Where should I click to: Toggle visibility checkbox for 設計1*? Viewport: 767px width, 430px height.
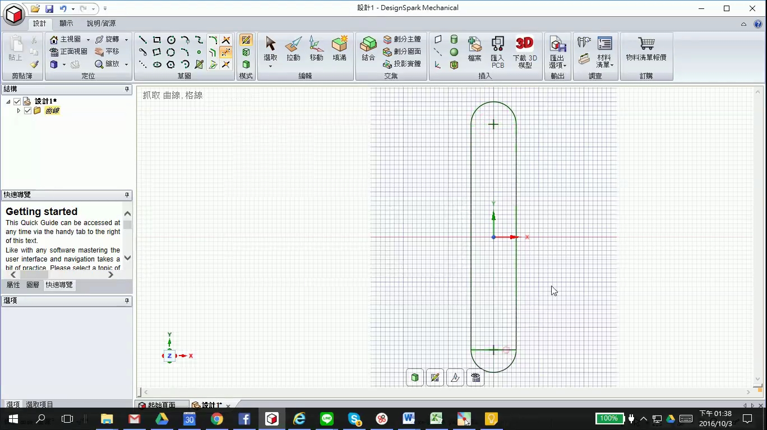pos(17,101)
